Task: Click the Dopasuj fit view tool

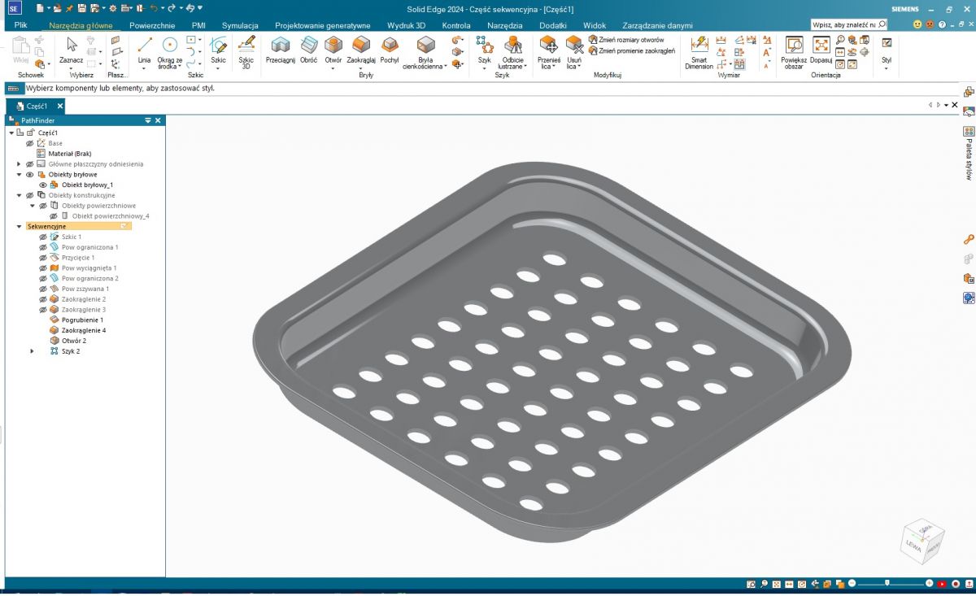Action: tap(821, 49)
